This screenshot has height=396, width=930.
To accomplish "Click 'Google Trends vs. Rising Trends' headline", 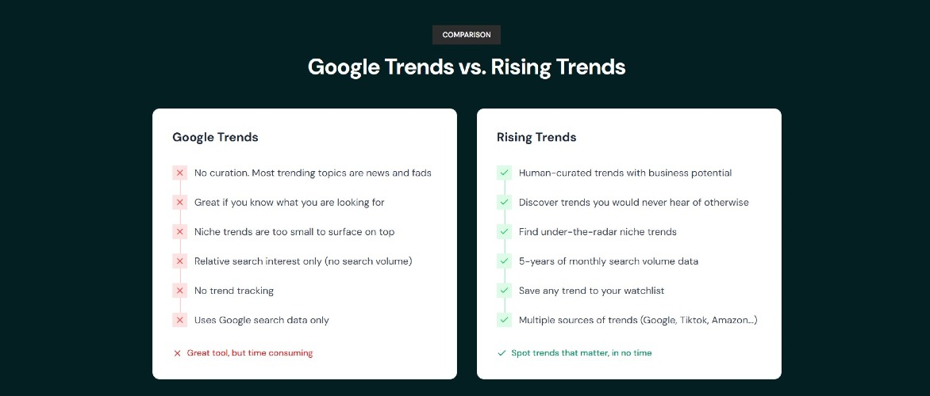I will (x=466, y=67).
